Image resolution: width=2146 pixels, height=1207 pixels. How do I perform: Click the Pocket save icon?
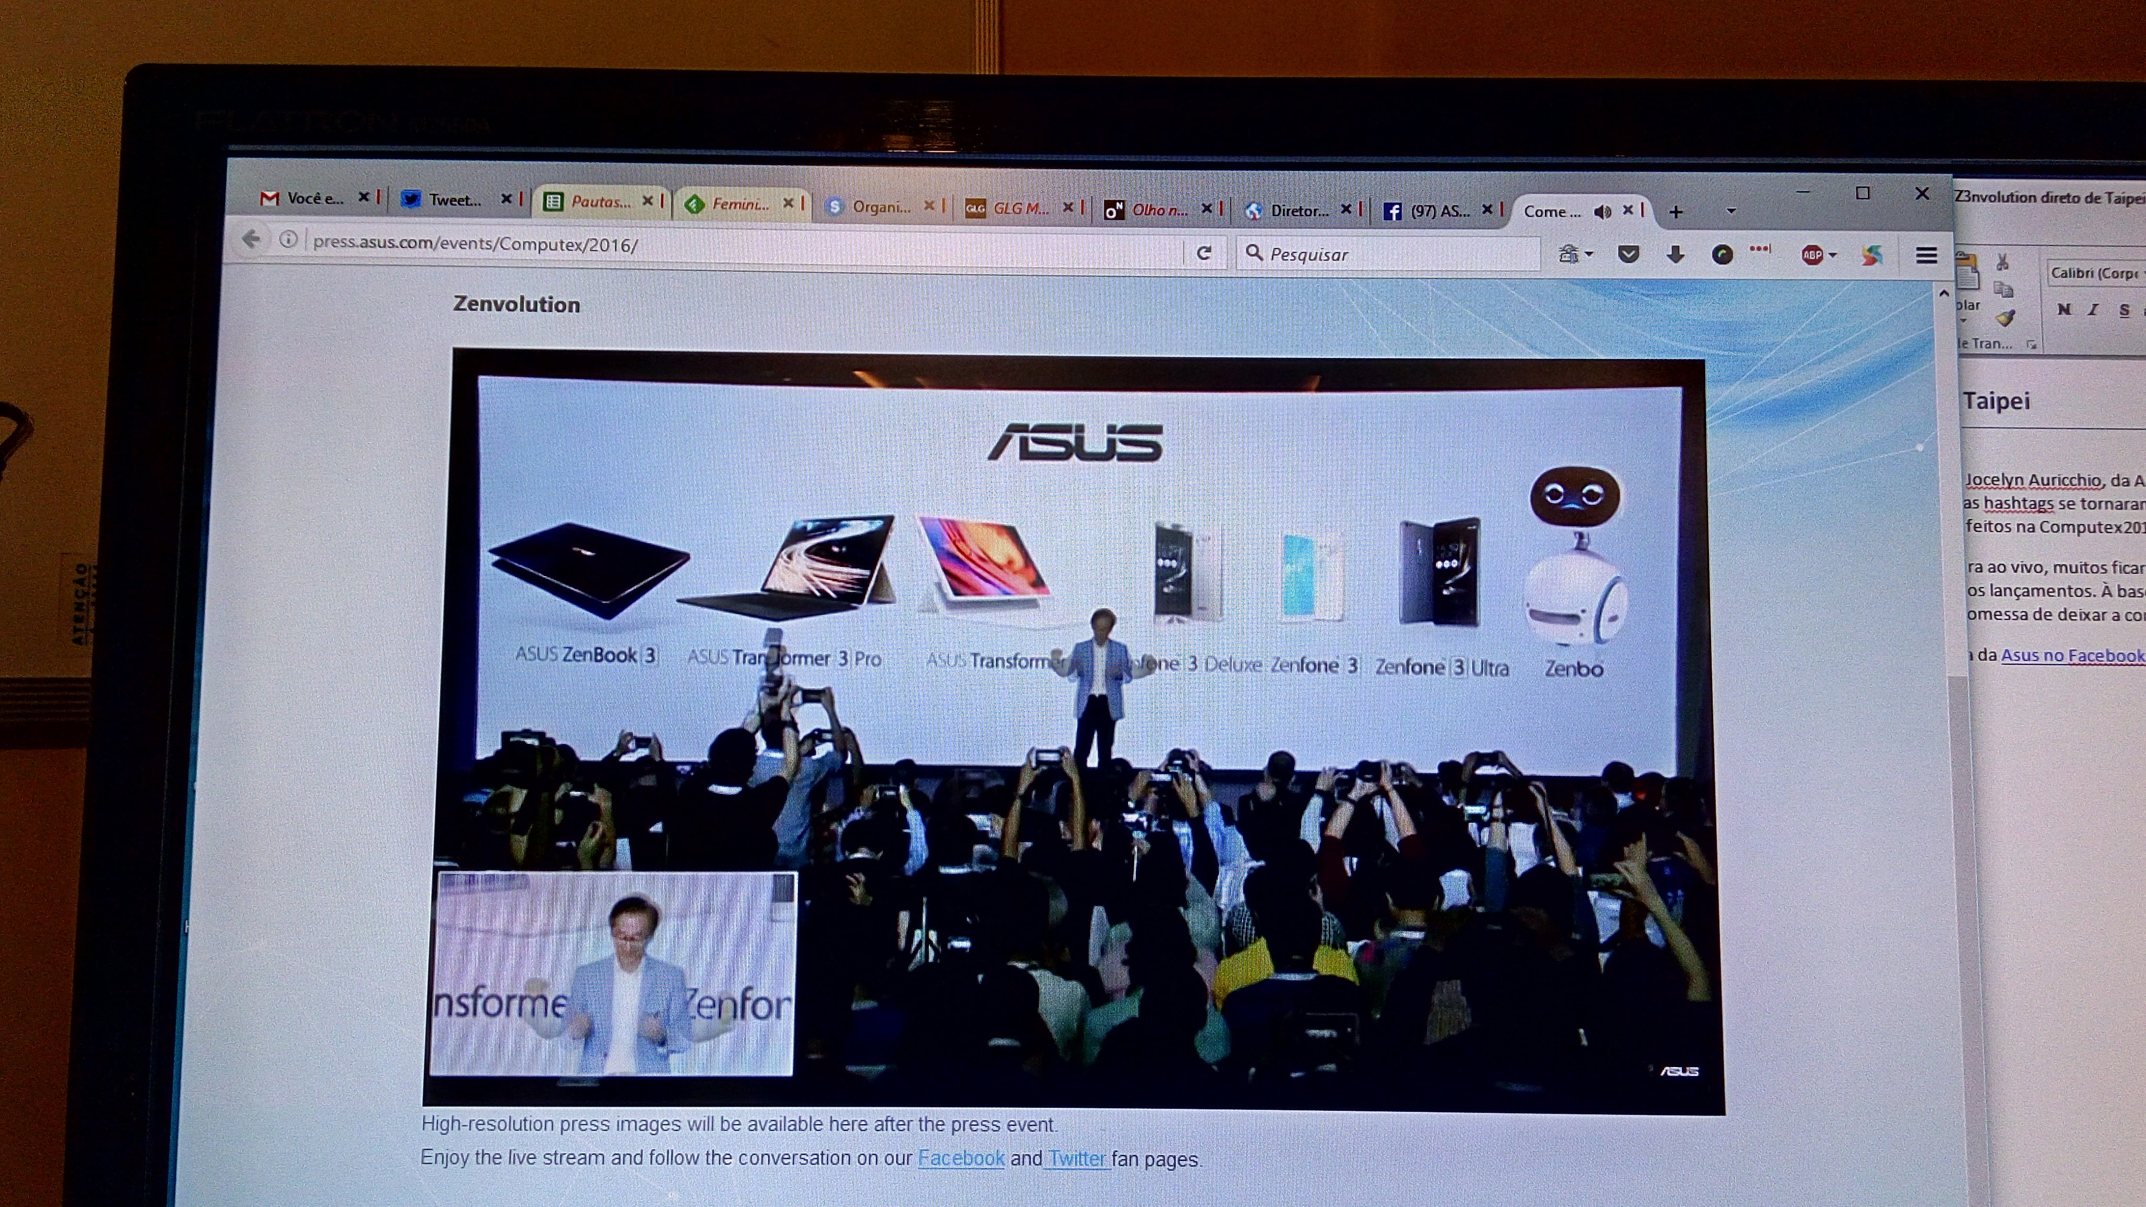coord(1628,253)
